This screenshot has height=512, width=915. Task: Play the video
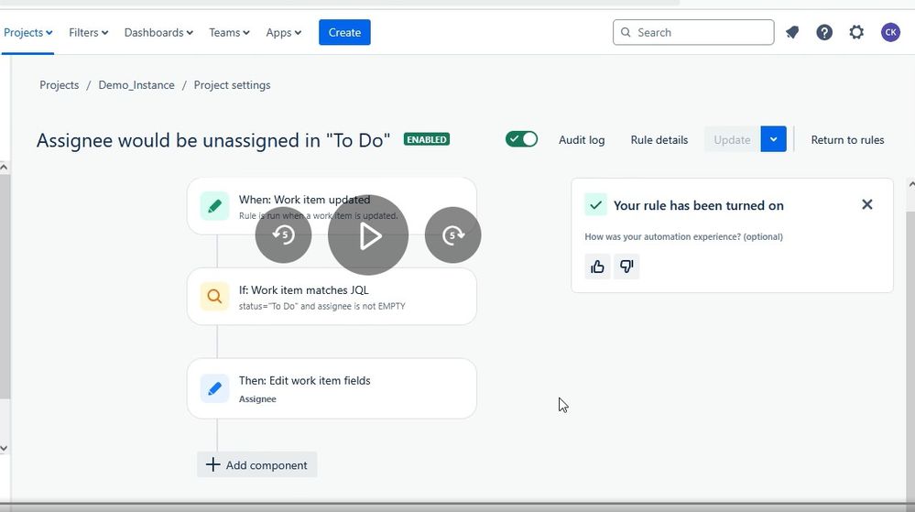[x=368, y=235]
